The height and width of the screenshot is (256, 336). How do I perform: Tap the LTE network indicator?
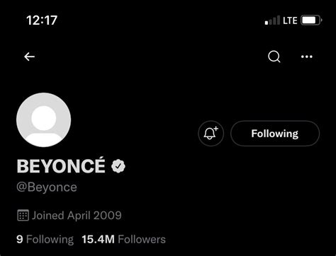(x=290, y=21)
